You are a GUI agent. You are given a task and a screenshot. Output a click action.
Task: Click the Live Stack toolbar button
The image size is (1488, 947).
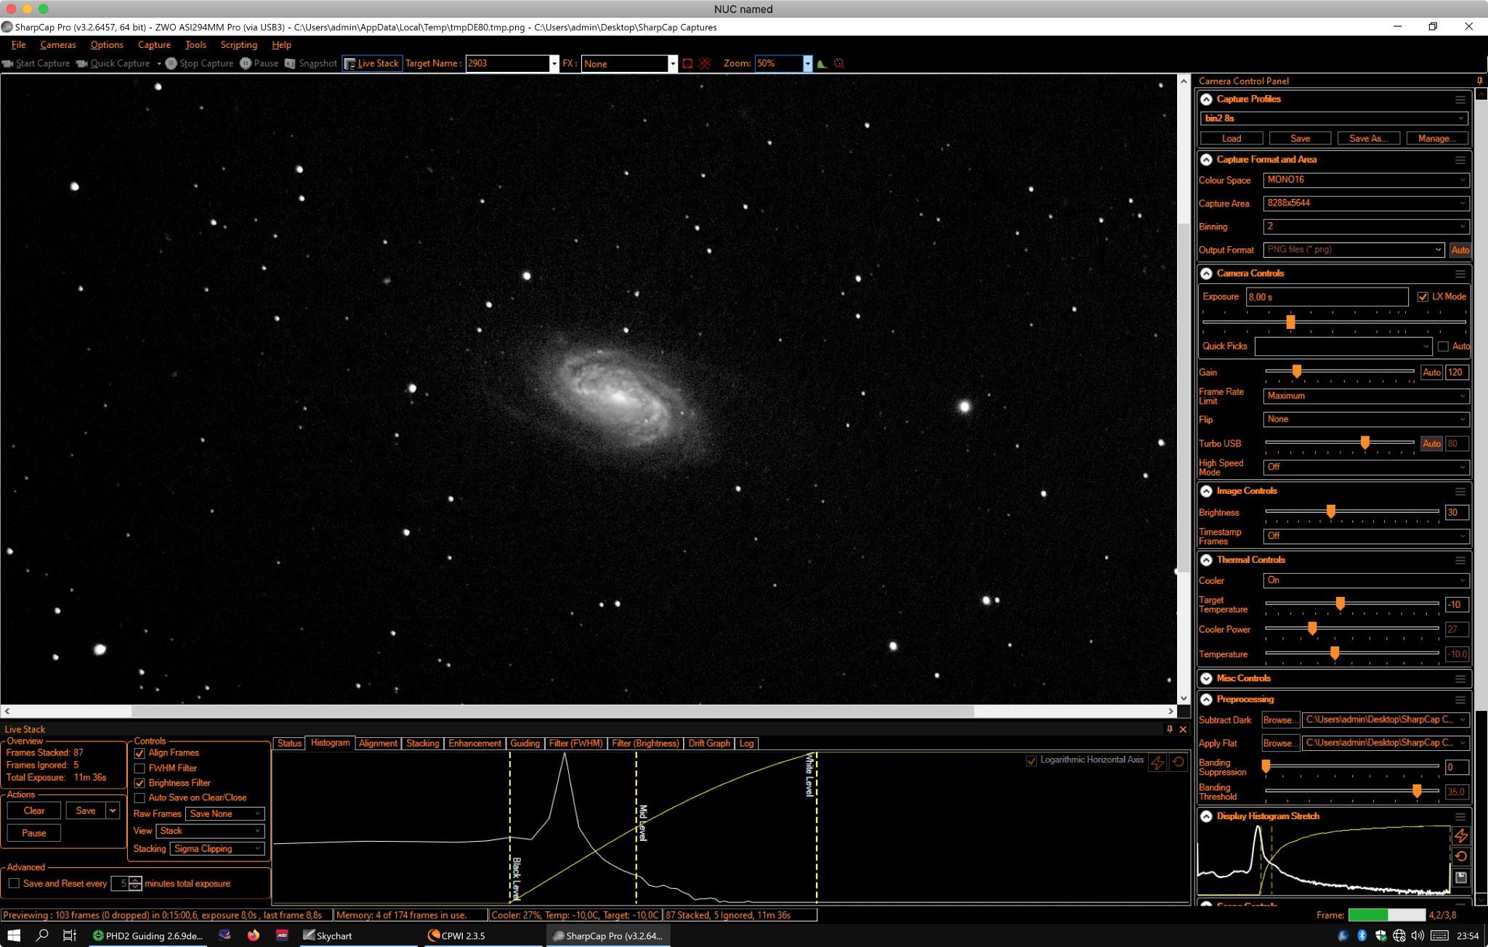point(372,63)
